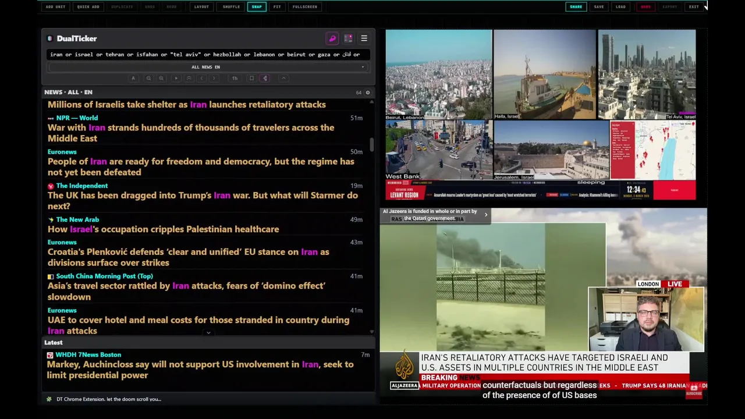Click the Redo toolbar button
Screen dimensions: 745x419
(172, 7)
